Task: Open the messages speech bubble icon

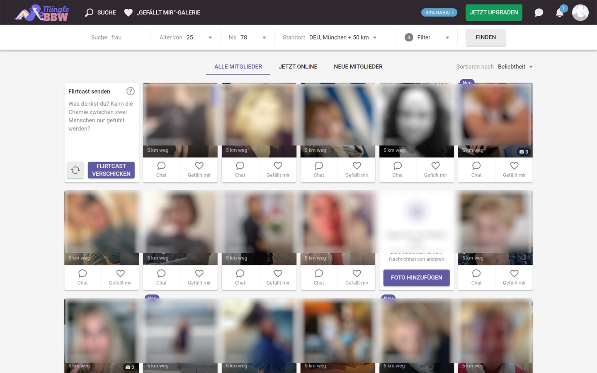Action: pos(539,13)
